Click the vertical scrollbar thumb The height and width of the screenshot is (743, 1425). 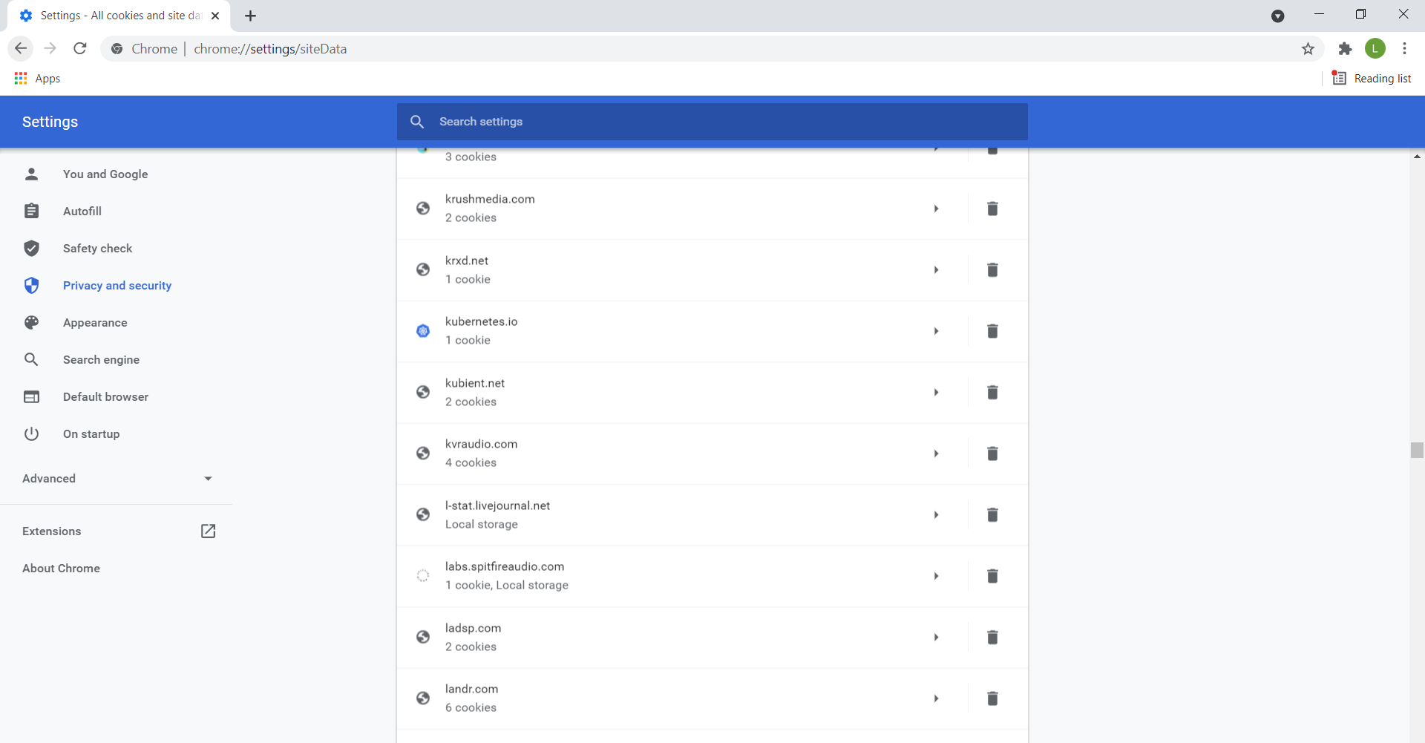[1417, 450]
